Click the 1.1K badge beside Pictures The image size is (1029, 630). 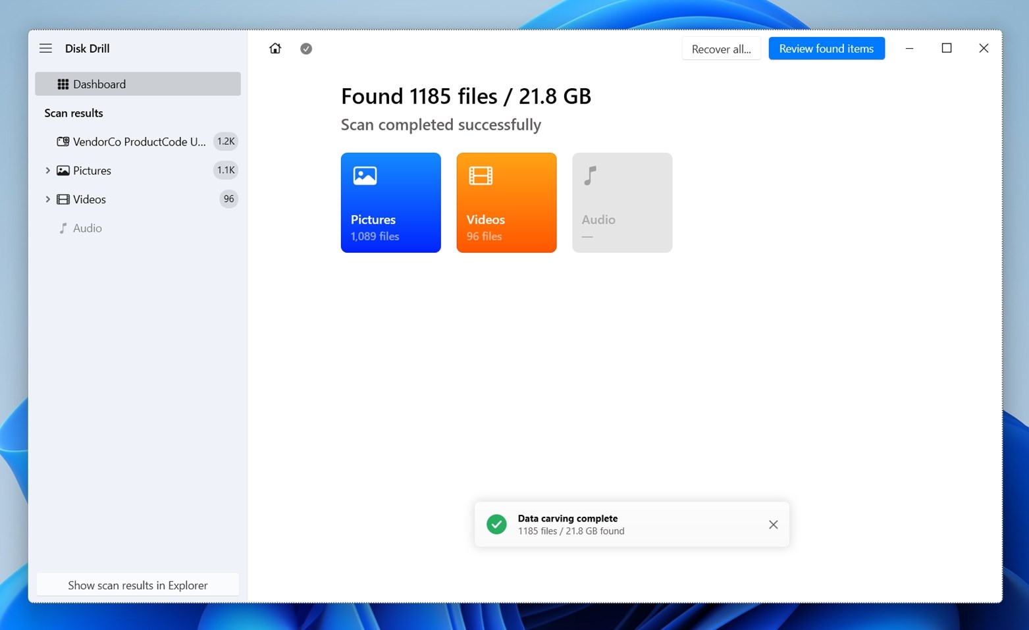[x=226, y=171]
